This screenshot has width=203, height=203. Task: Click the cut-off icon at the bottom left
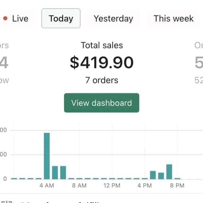[x=6, y=201]
